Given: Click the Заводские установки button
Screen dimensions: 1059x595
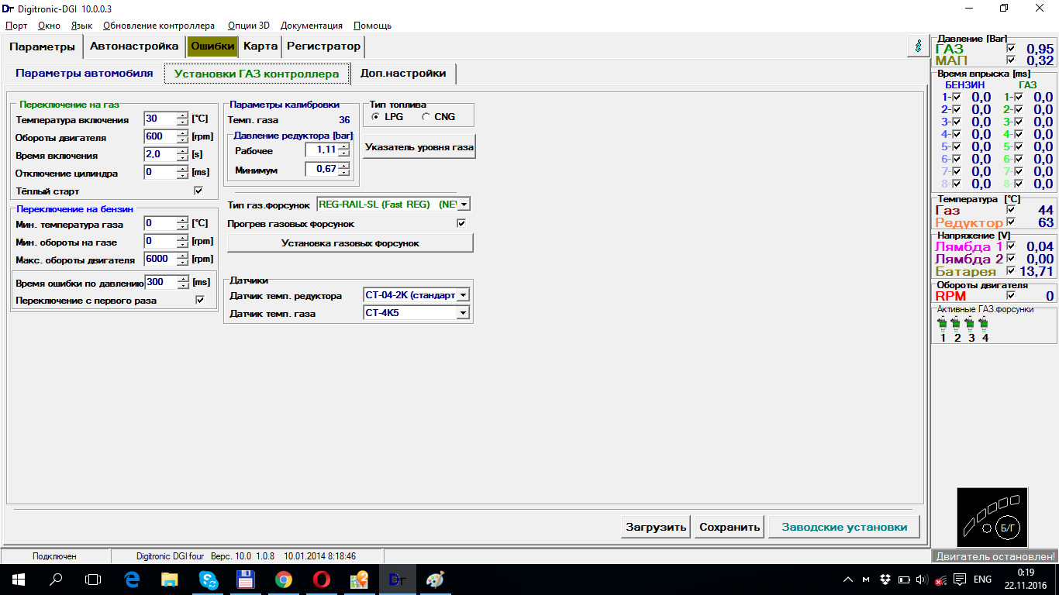Looking at the screenshot, I should [x=844, y=527].
